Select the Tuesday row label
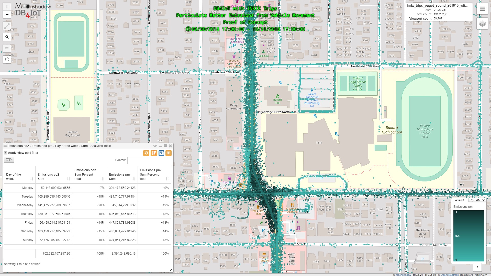Screen dimensions: 491x276 27,197
